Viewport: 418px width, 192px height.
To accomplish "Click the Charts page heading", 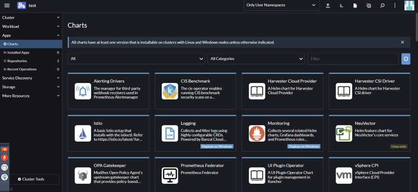I will [77, 26].
